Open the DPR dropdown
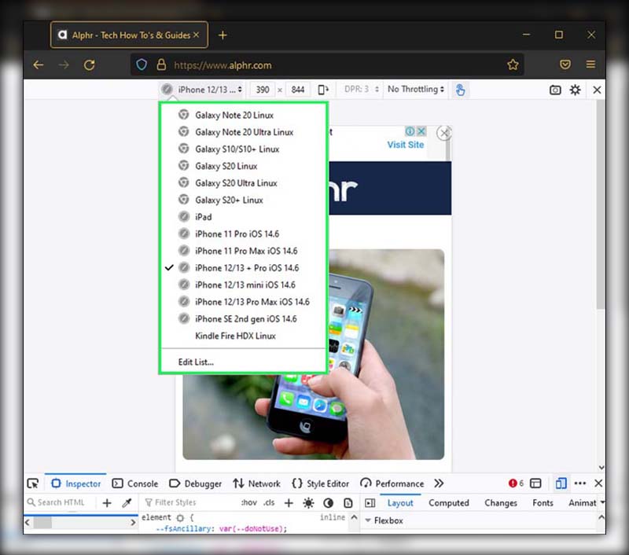Viewport: 629px width, 555px height. click(x=361, y=90)
